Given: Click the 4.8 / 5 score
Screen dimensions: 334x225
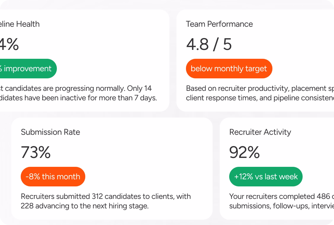Looking at the screenshot, I should (209, 45).
